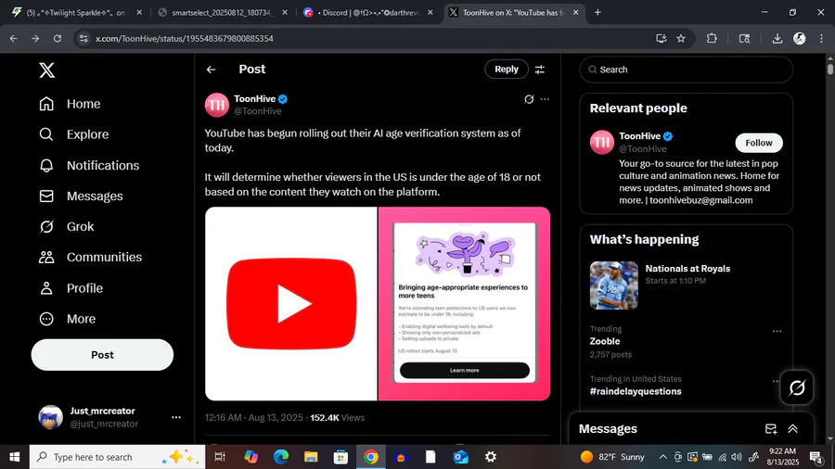Image resolution: width=835 pixels, height=469 pixels.
Task: Open the More menu in sidebar
Action: pyautogui.click(x=67, y=319)
